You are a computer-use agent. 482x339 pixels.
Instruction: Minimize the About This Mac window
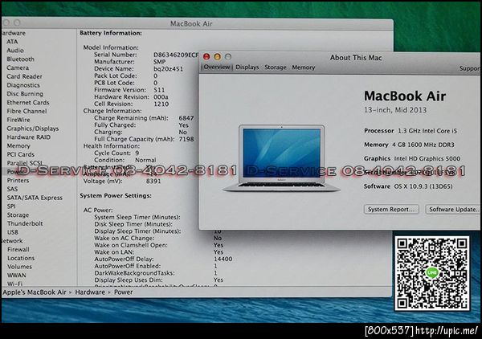coord(218,56)
